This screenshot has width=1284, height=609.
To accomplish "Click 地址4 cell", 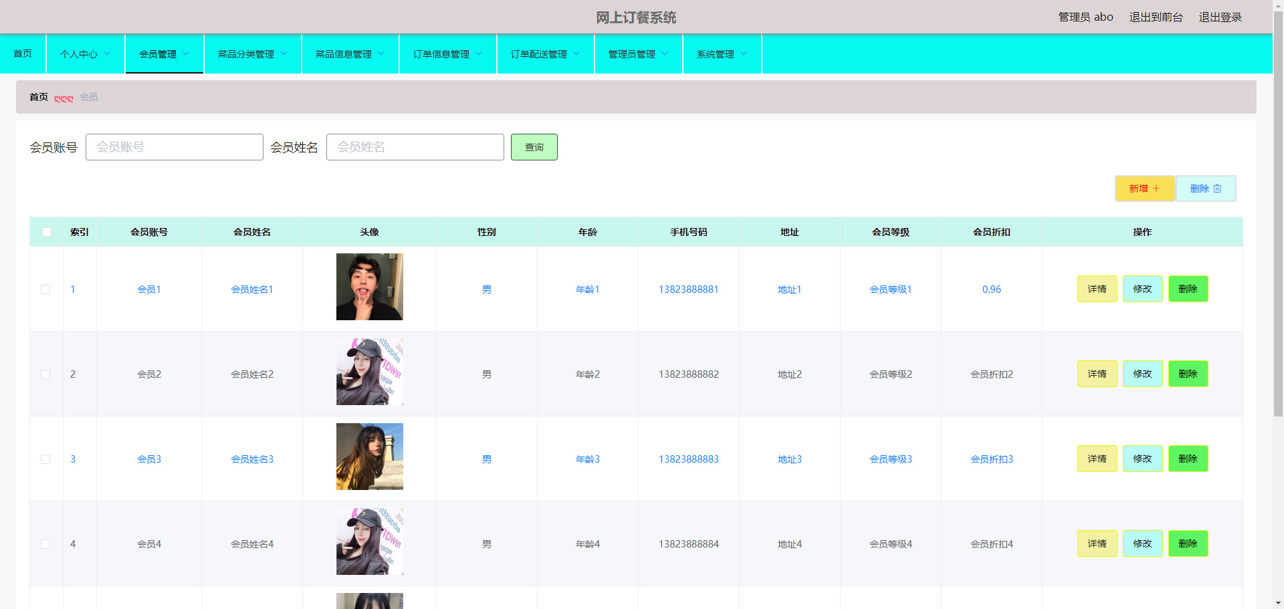I will (x=790, y=544).
